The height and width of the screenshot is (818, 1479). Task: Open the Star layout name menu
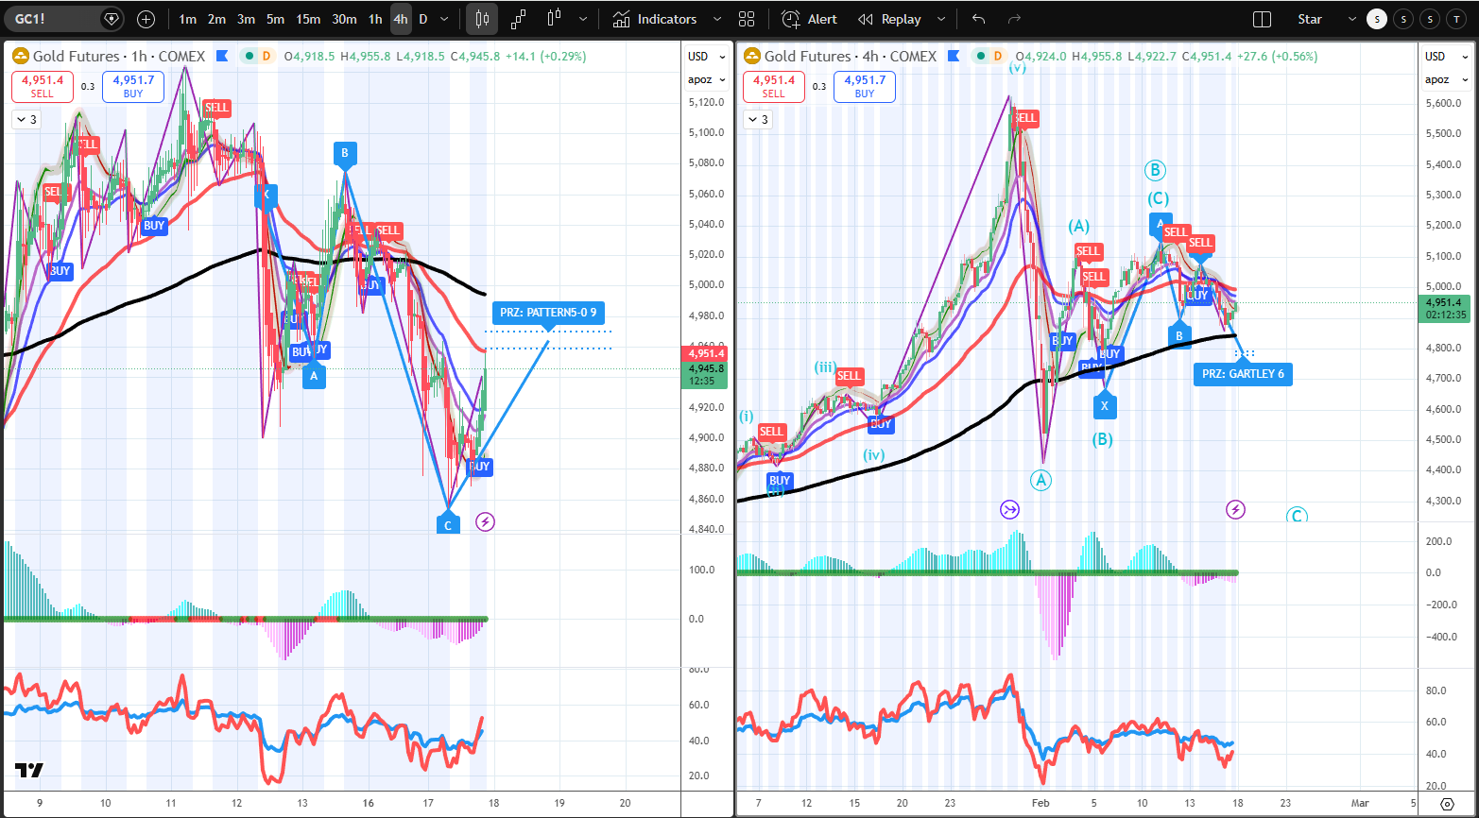[1310, 19]
